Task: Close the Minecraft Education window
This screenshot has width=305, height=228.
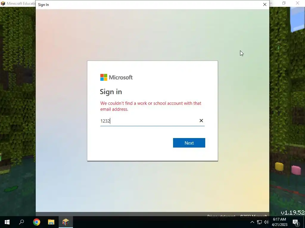Action: [x=298, y=3]
